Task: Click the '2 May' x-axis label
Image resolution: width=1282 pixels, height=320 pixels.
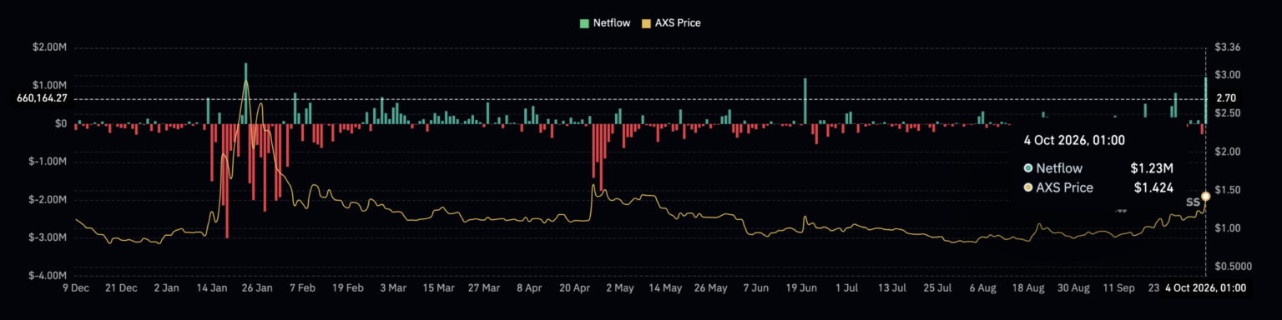Action: pyautogui.click(x=619, y=288)
